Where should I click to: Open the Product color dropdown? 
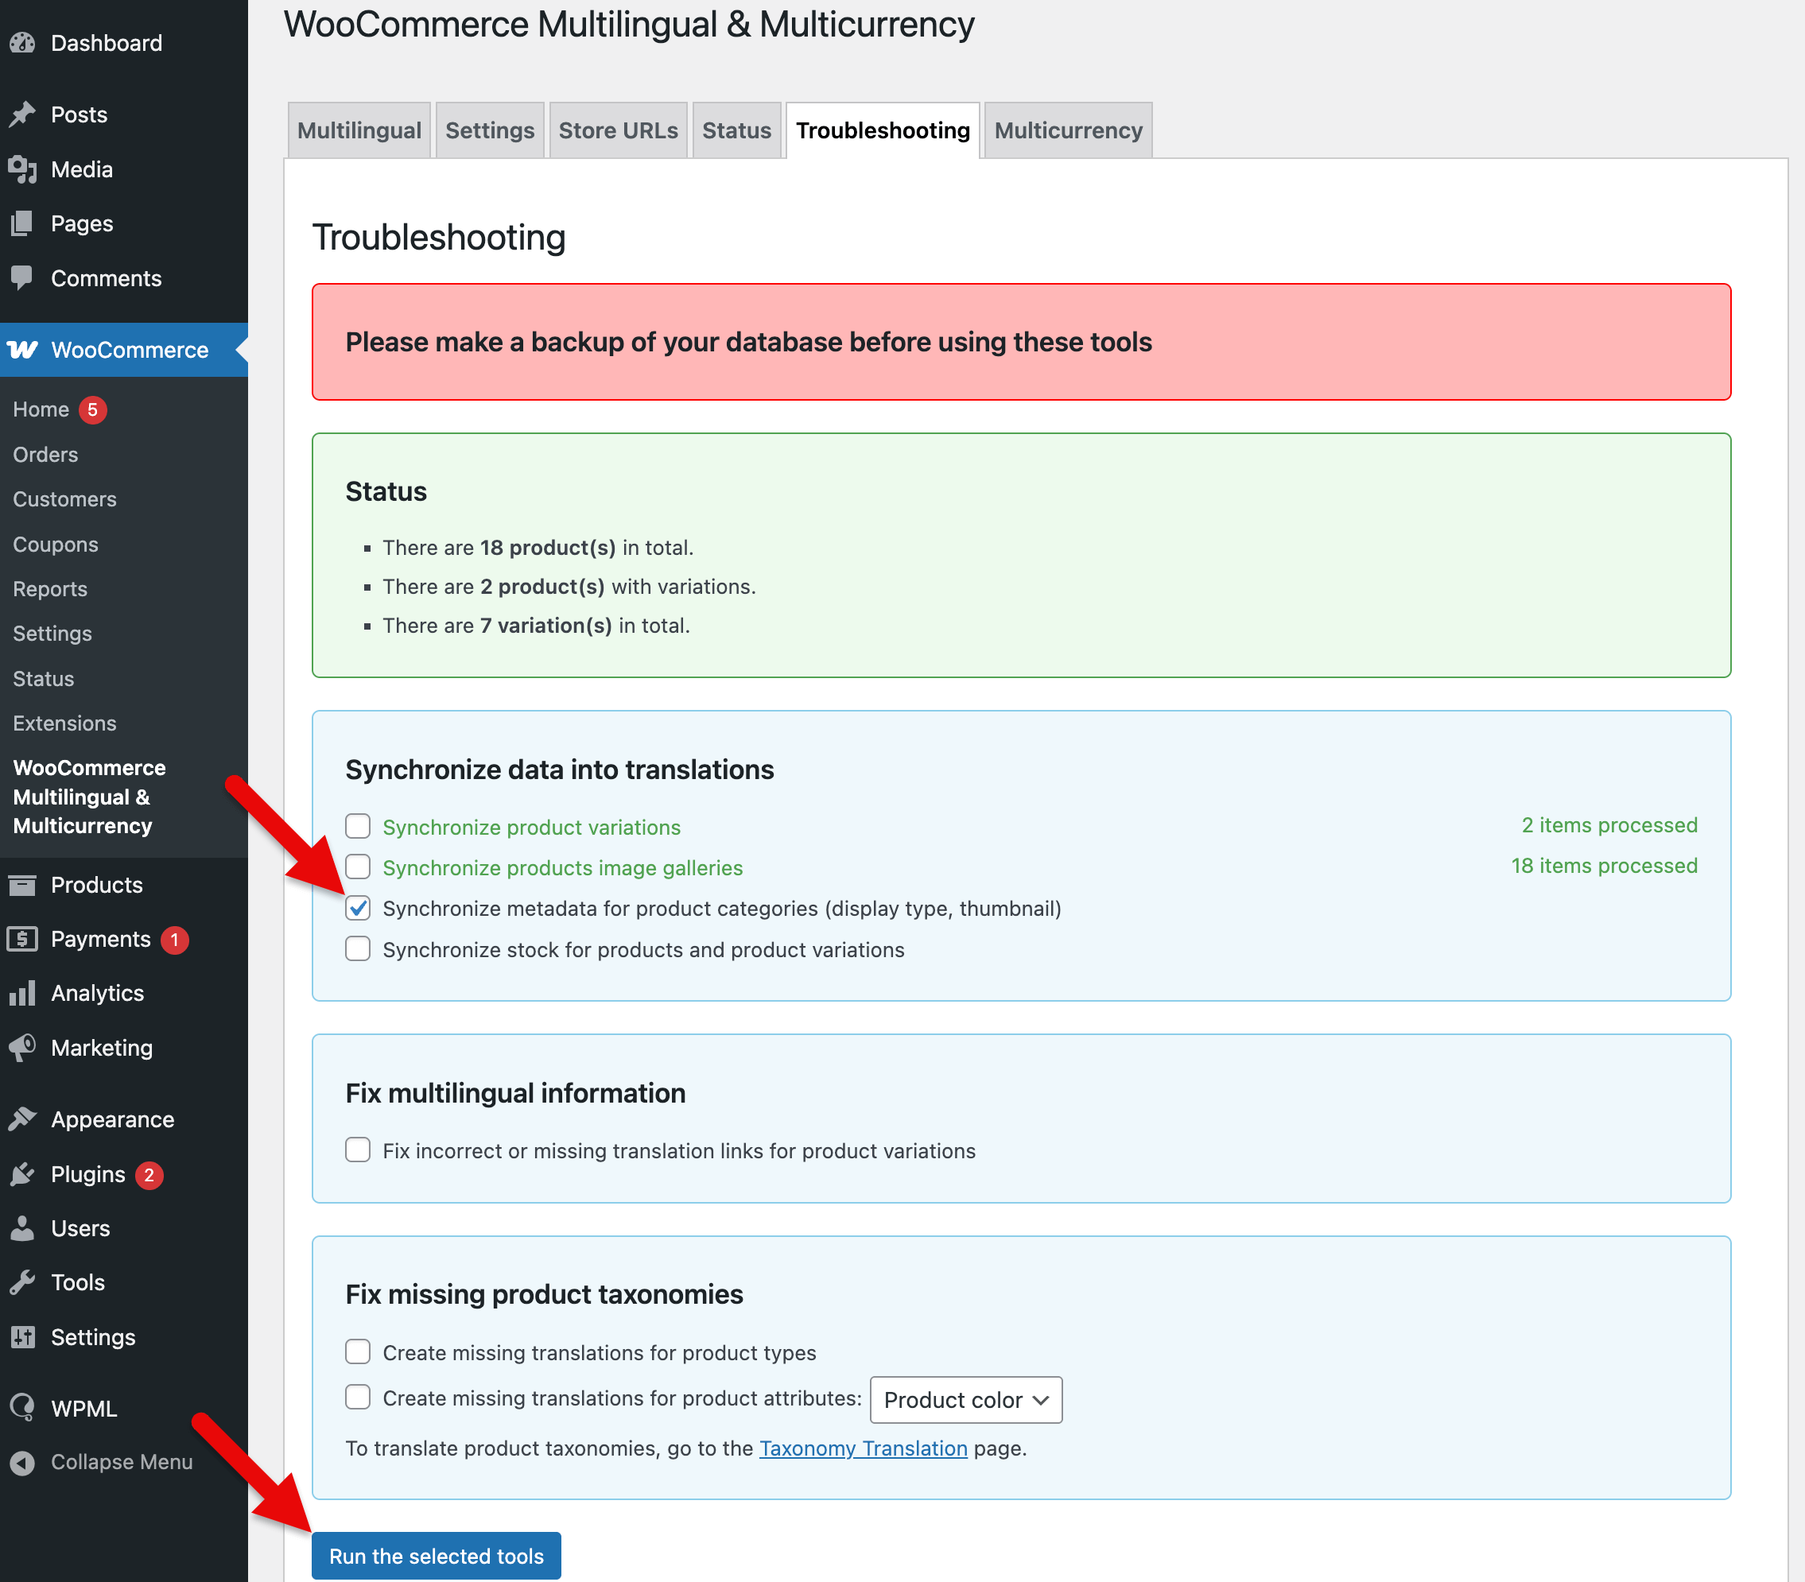pyautogui.click(x=966, y=1400)
